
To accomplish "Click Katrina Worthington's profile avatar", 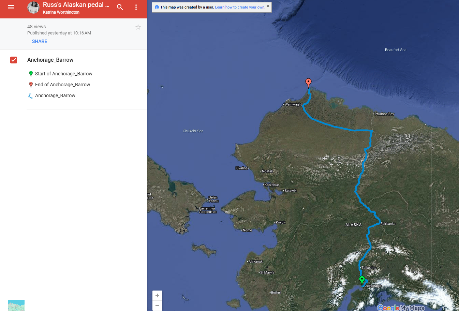I will (x=33, y=8).
